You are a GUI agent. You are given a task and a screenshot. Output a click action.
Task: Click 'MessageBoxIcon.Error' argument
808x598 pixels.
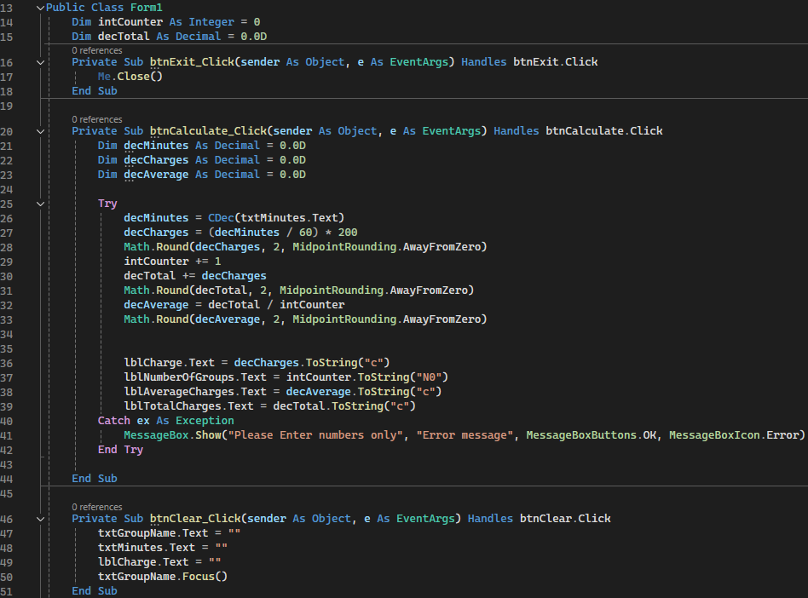(734, 435)
